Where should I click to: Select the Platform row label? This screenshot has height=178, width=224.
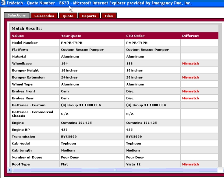(x=20, y=50)
